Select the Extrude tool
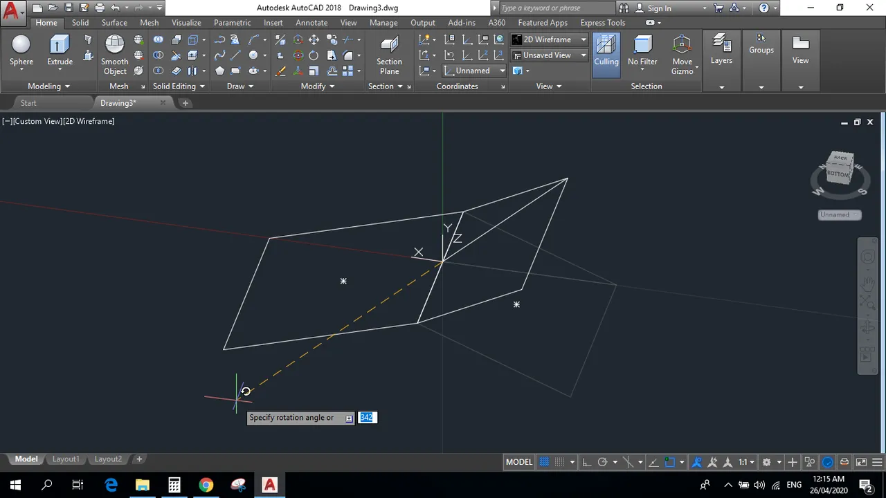This screenshot has height=498, width=886. pos(60,50)
